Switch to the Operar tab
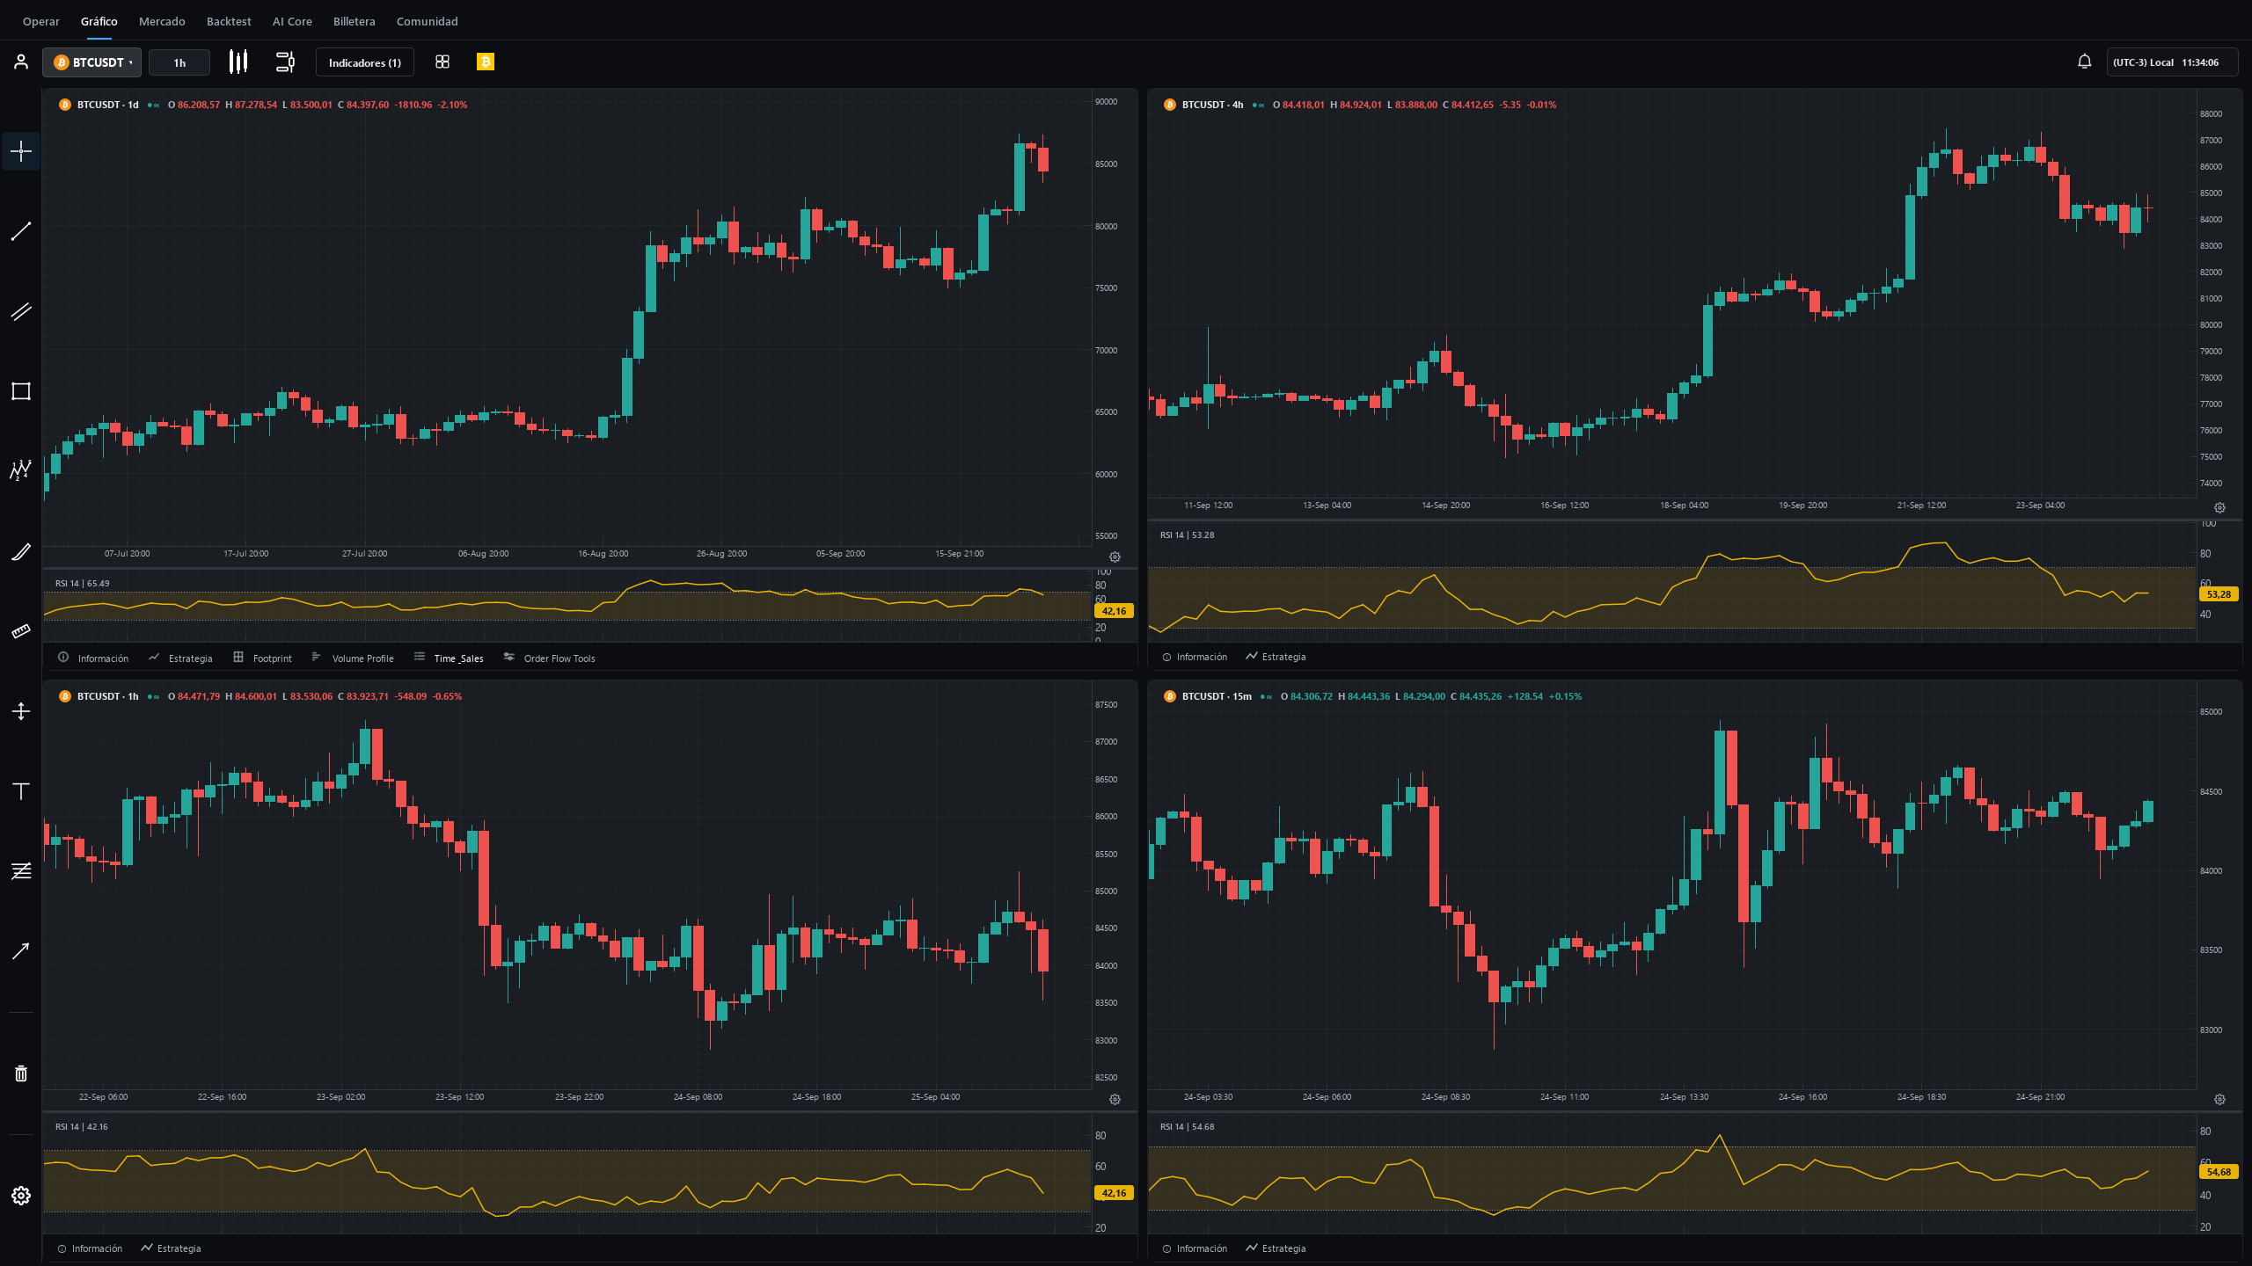The width and height of the screenshot is (2252, 1266). (41, 21)
